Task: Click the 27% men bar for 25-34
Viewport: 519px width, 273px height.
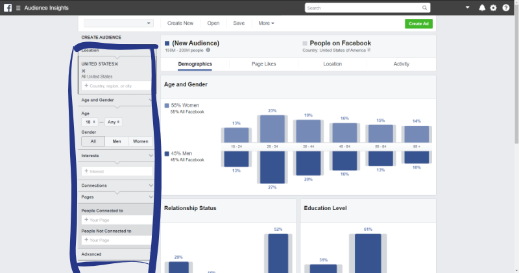Action: [272, 167]
